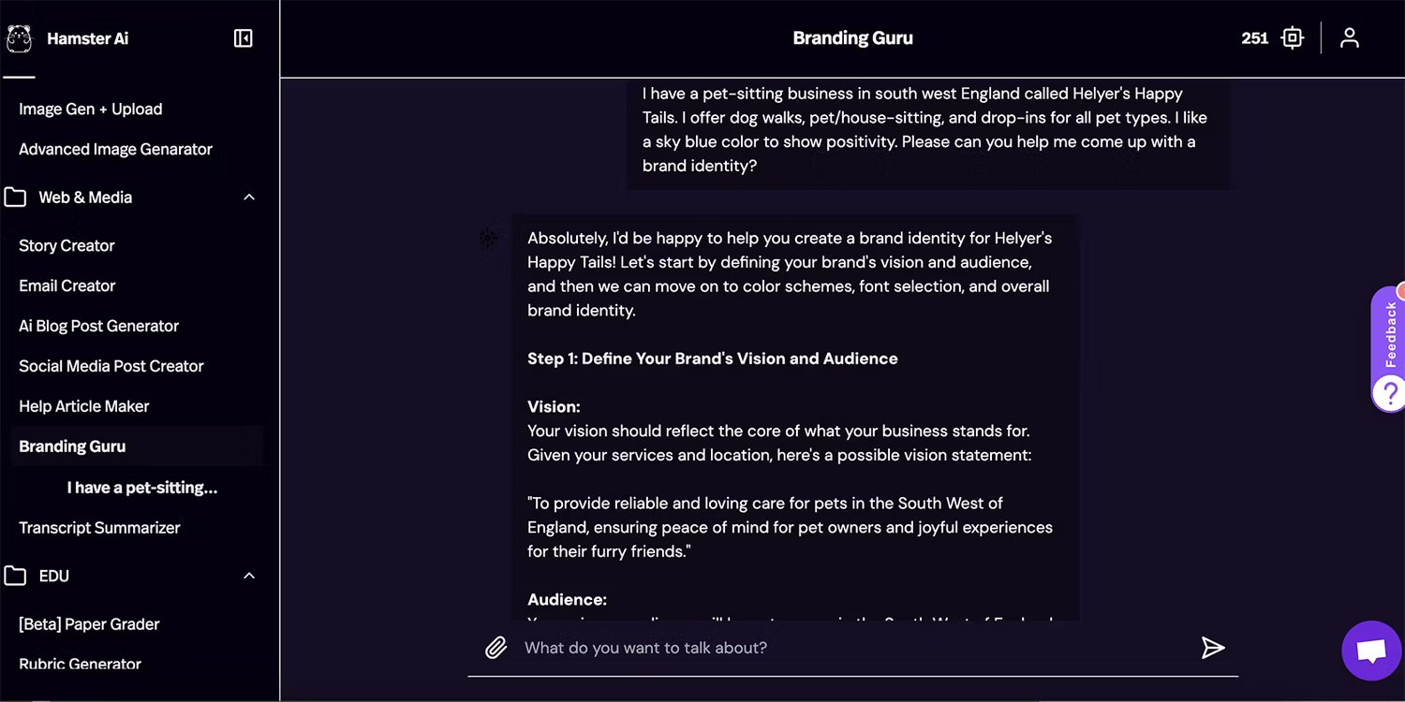1405x702 pixels.
Task: Open the live chat bubble
Action: (x=1371, y=651)
